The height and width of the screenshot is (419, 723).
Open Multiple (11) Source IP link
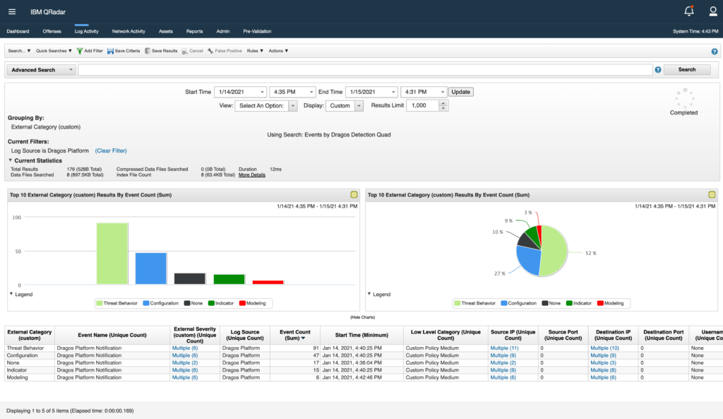tap(504, 348)
